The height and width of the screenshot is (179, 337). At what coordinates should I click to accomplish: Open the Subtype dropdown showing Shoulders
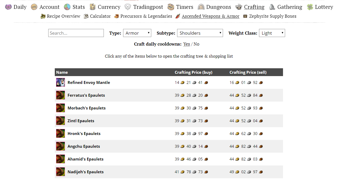[x=200, y=33]
